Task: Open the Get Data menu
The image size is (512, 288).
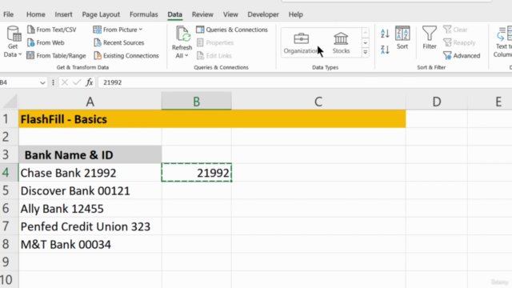Action: pos(13,42)
